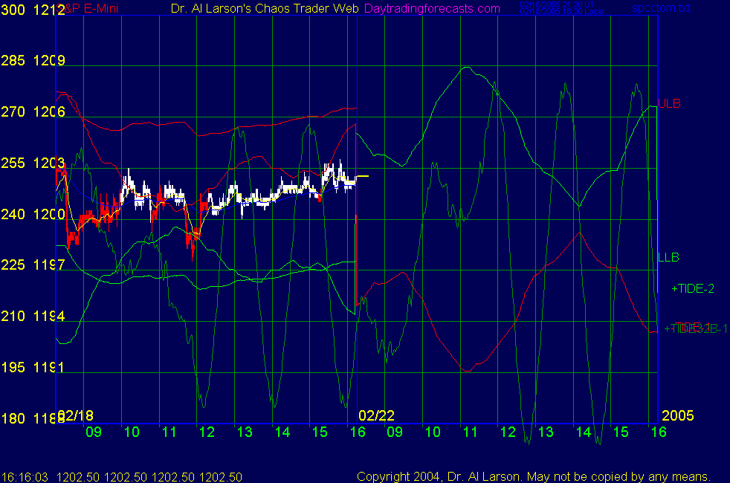The image size is (730, 483).
Task: Click the 'Daytradingforecasts.com' site name in the title
Action: (x=432, y=8)
